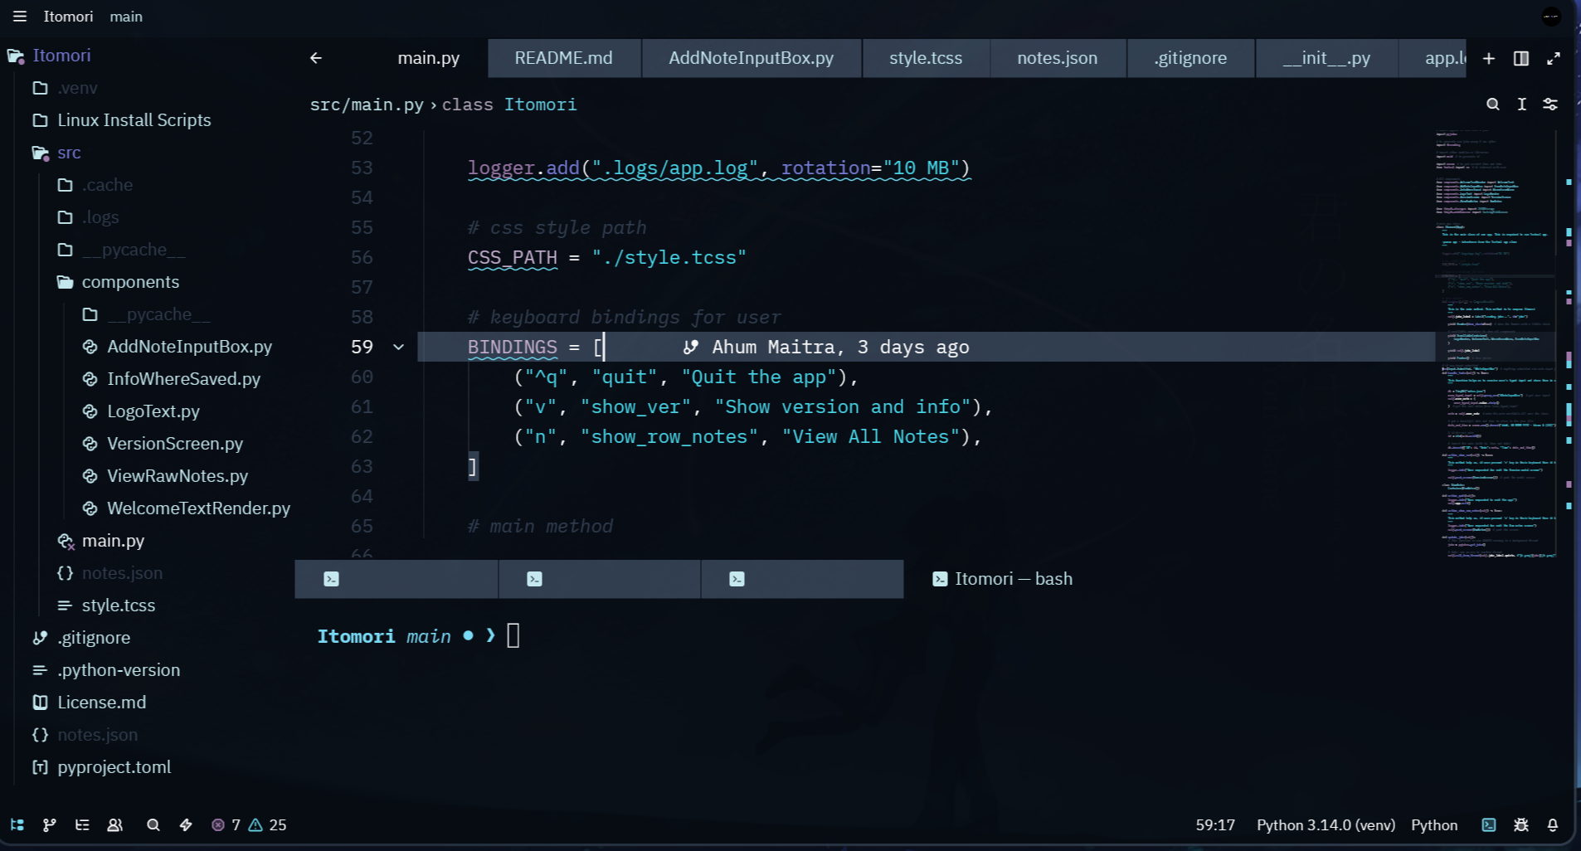The height and width of the screenshot is (851, 1581).
Task: Open the collaboration panel icon
Action: click(x=115, y=824)
